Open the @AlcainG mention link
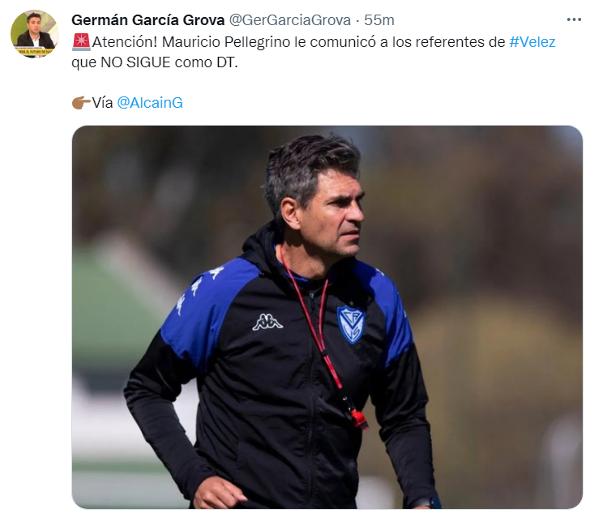The width and height of the screenshot is (590, 513). tap(150, 102)
